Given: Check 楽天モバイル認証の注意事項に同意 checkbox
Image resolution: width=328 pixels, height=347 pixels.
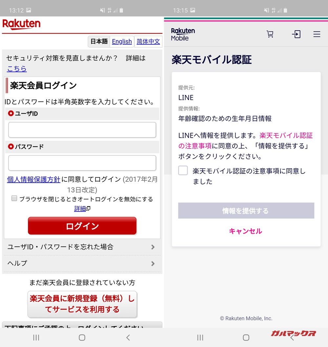Looking at the screenshot, I should pos(183,171).
